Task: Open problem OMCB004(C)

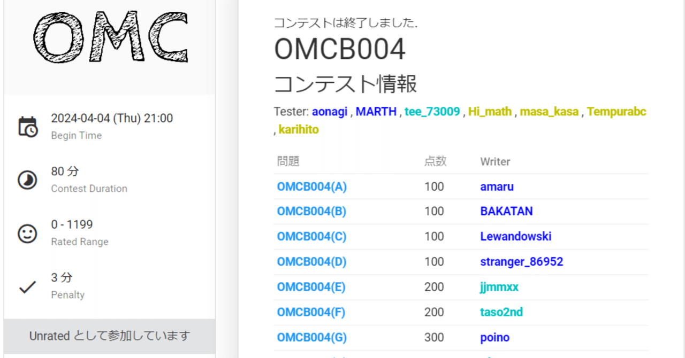Action: coord(311,236)
